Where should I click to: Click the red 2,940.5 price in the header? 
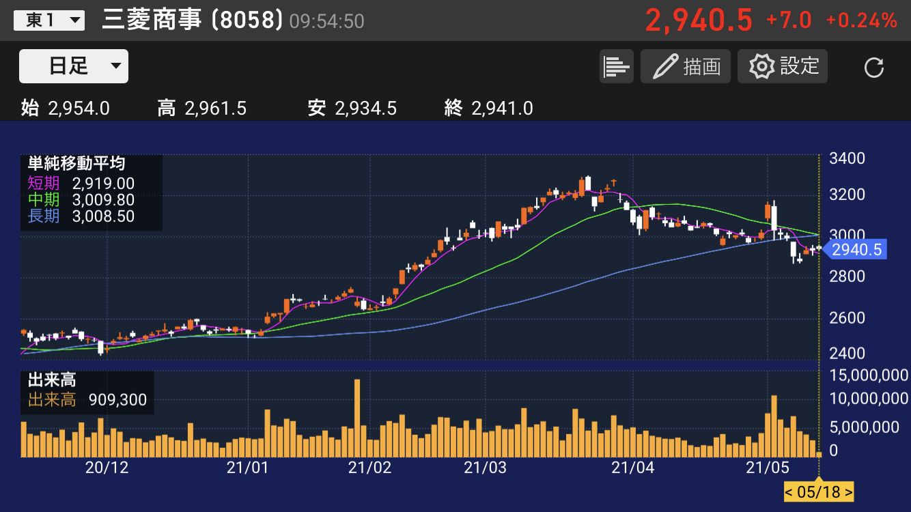(698, 20)
